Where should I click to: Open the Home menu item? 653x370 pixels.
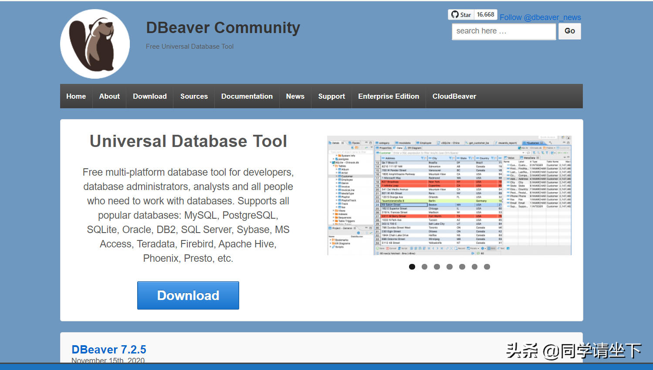tap(76, 97)
